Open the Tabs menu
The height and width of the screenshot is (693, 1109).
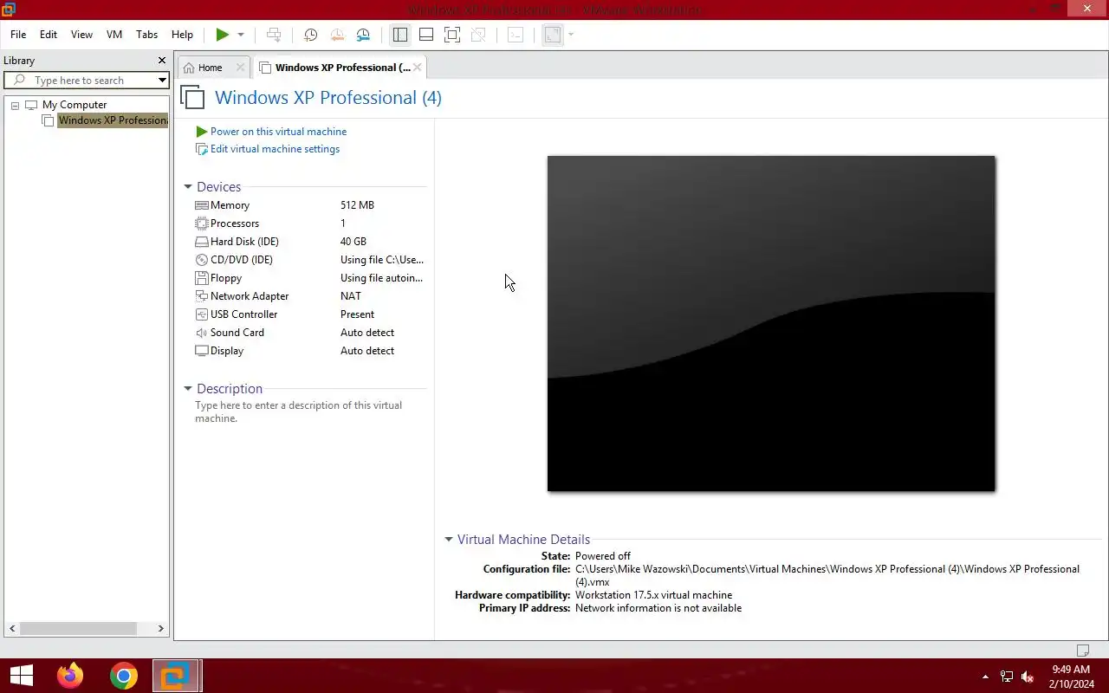point(147,35)
